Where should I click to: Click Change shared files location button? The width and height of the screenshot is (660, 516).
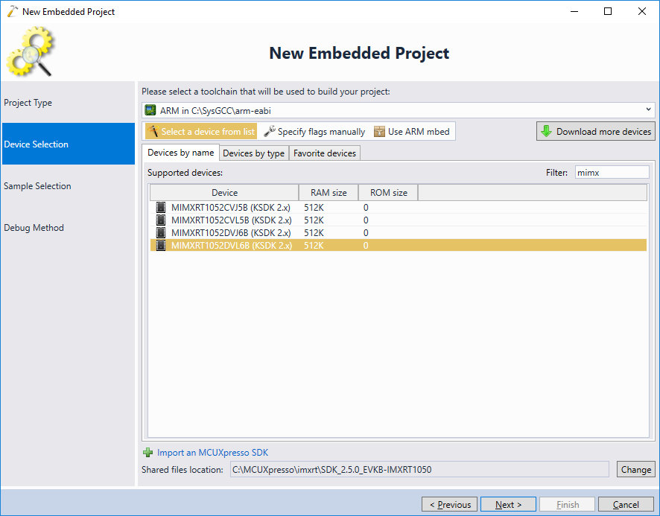636,469
